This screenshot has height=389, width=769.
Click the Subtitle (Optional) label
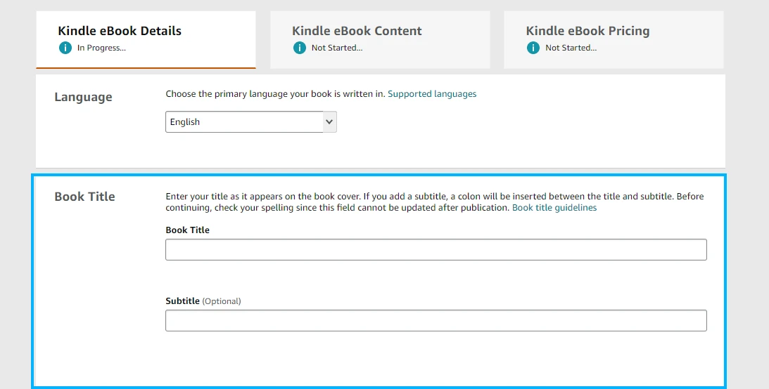pos(203,301)
